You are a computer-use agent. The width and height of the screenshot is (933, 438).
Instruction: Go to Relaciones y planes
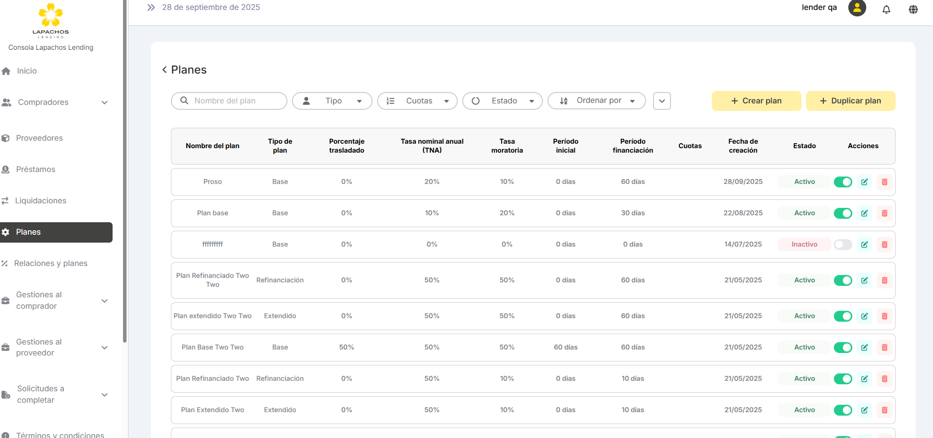click(x=50, y=263)
